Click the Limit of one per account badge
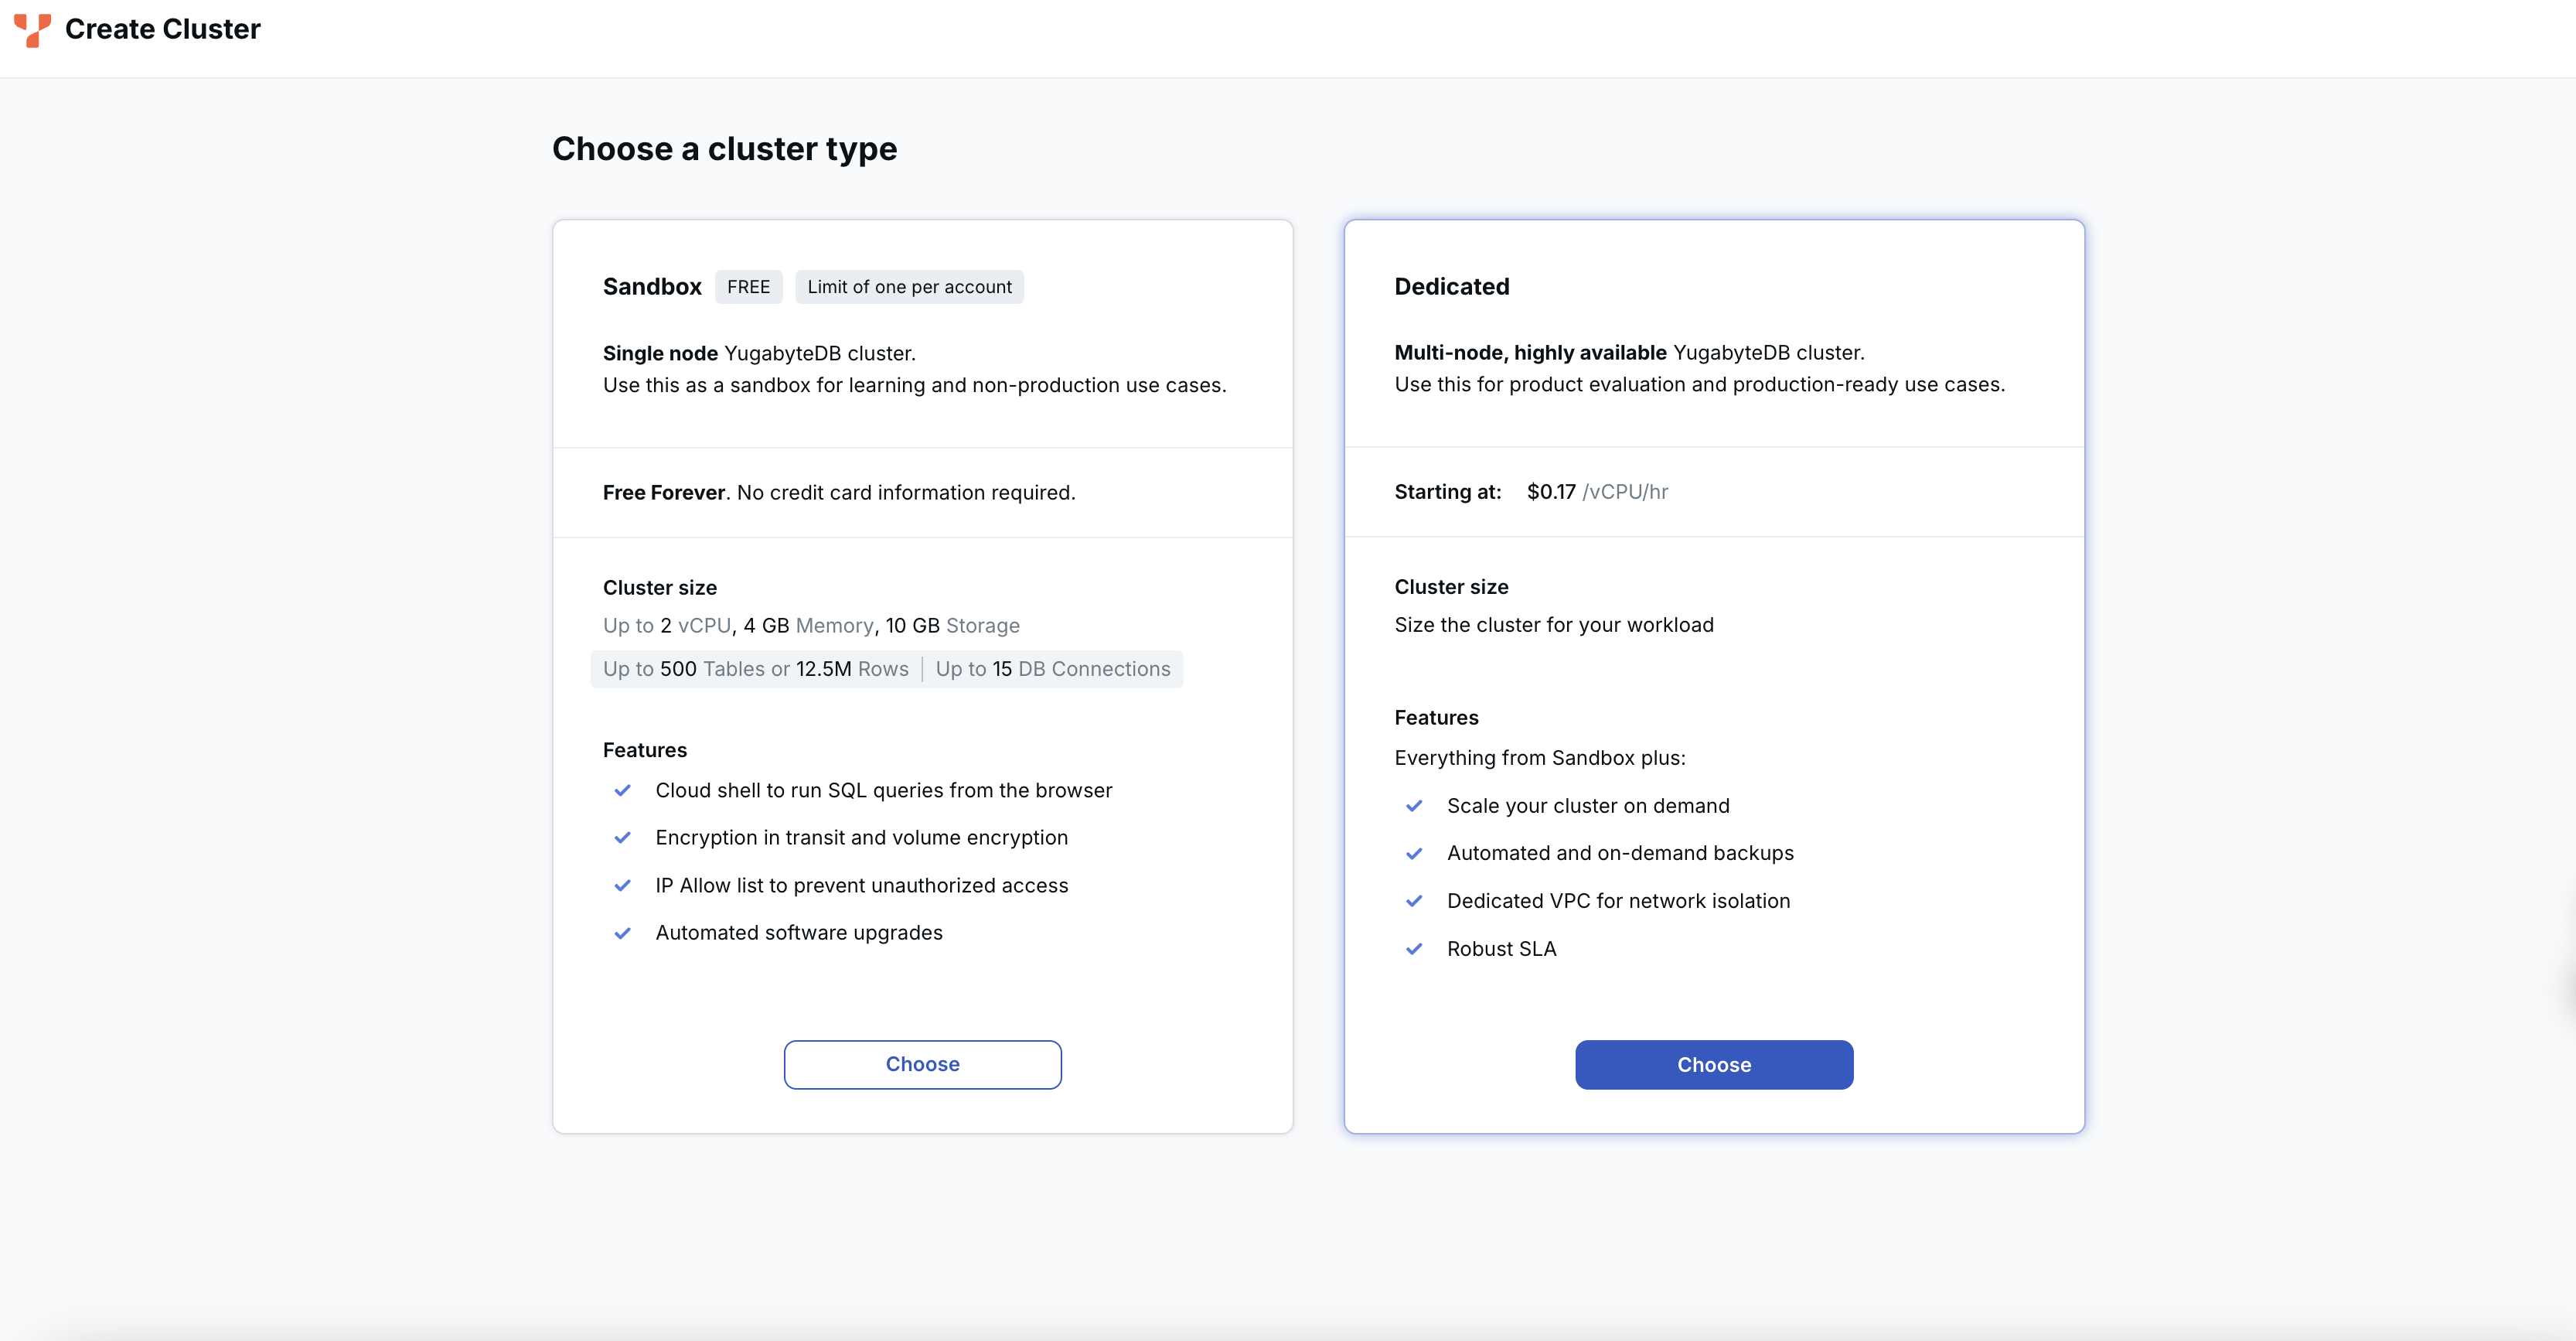 pyautogui.click(x=909, y=287)
